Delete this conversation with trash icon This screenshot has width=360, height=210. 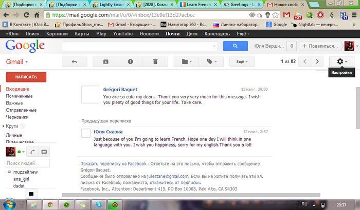click(155, 61)
